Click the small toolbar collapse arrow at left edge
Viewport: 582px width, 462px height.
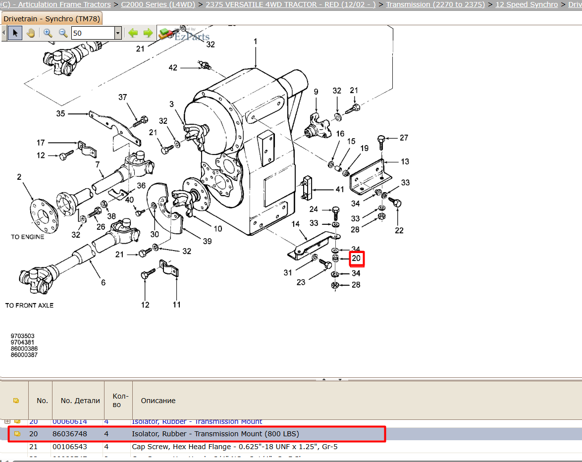(3, 33)
